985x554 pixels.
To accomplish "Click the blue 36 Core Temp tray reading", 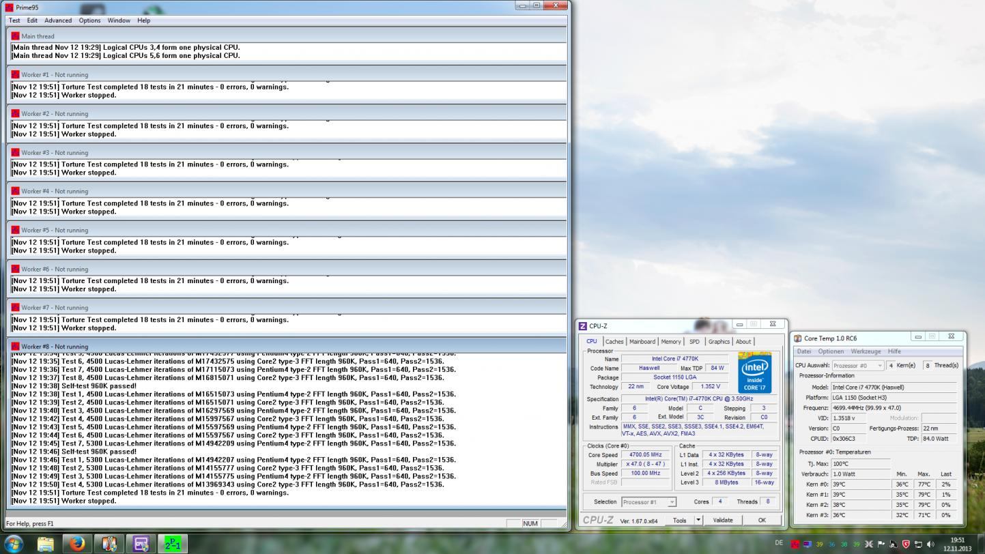I will point(831,544).
